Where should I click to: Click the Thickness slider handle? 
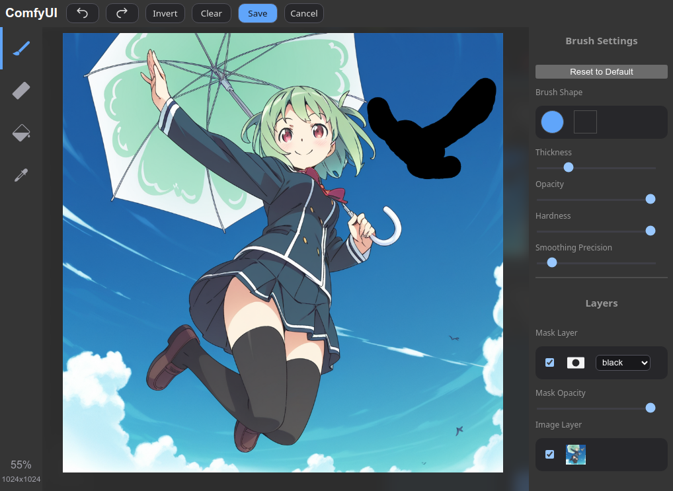tap(568, 167)
